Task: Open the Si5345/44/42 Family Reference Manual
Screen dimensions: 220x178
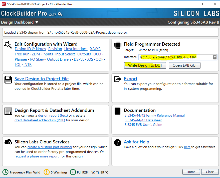Action: (x=155, y=115)
